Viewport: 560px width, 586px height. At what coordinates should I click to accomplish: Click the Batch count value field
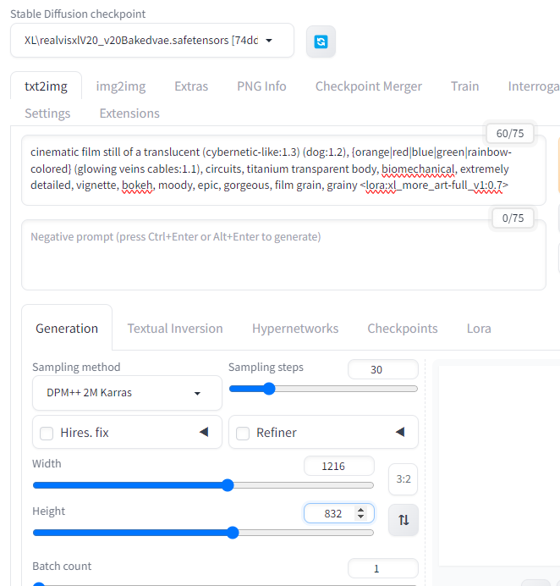(382, 568)
